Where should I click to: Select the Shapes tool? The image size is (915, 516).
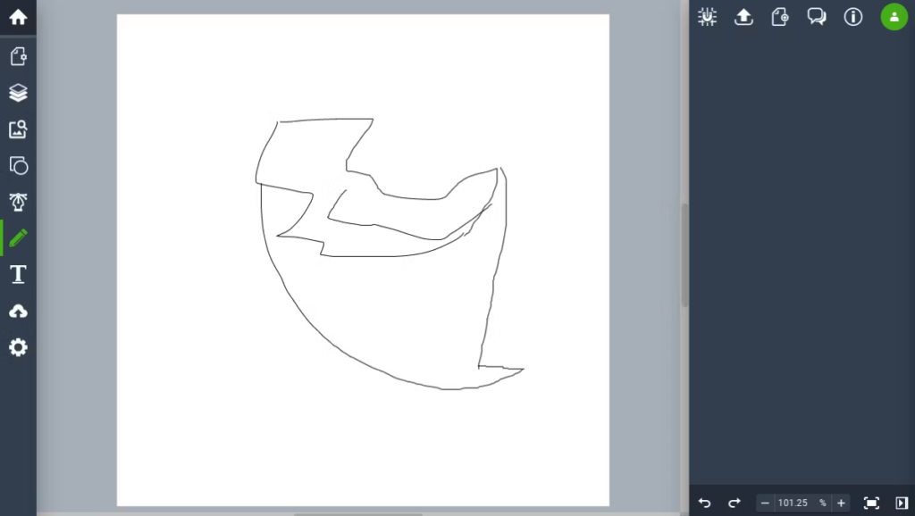(18, 165)
